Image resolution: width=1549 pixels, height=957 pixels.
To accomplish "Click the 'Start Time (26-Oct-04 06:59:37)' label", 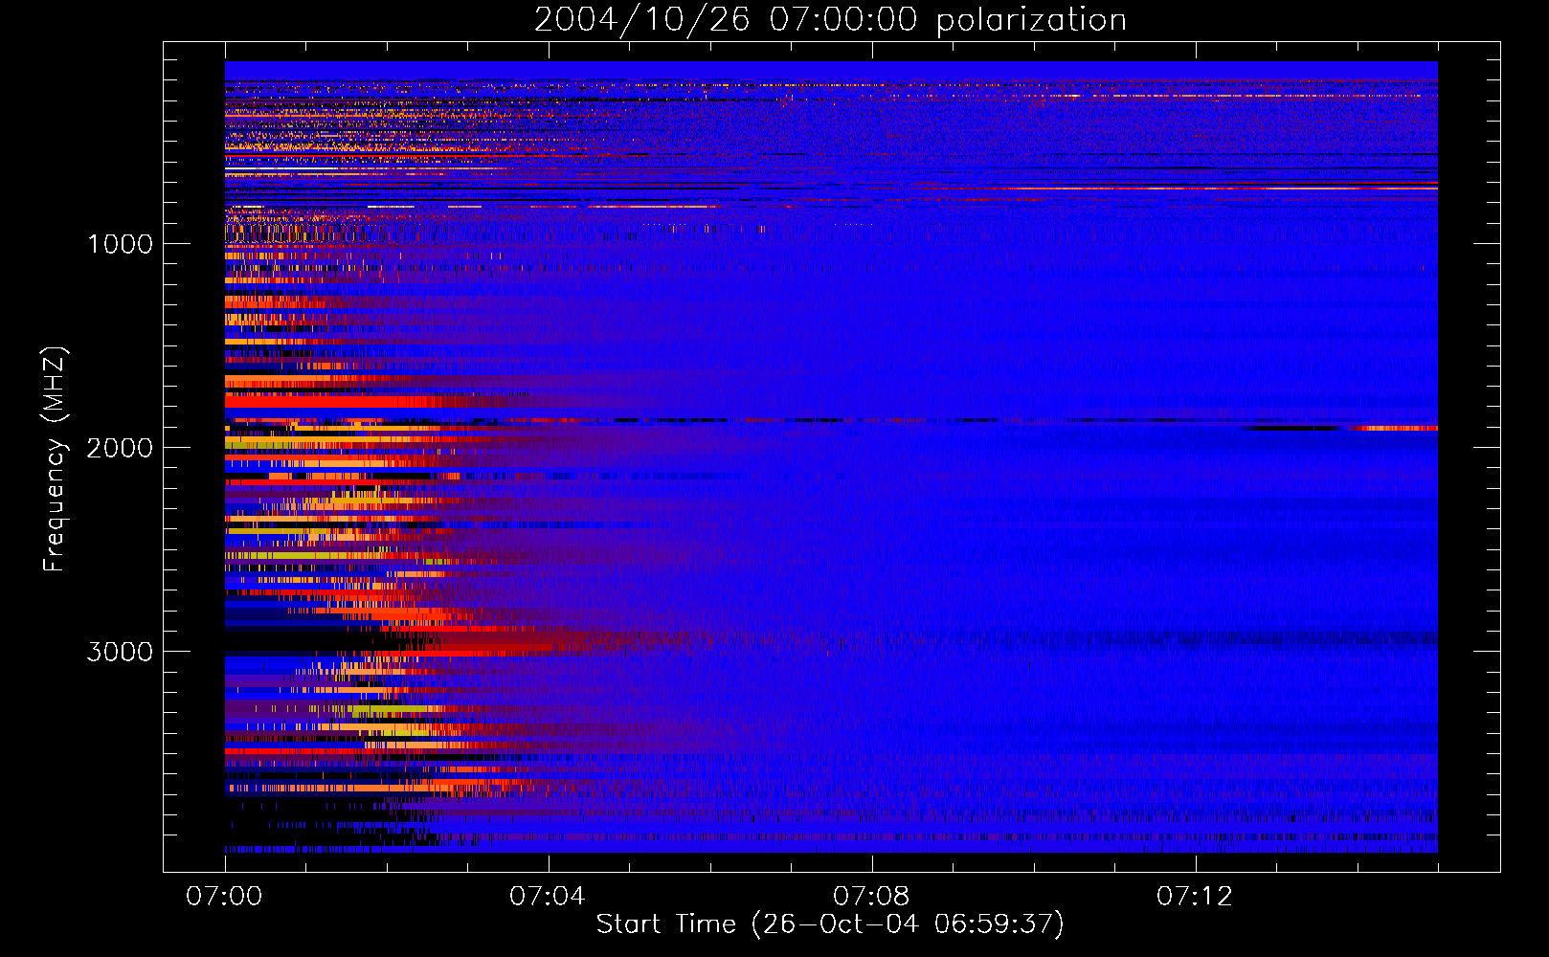I will [x=830, y=924].
